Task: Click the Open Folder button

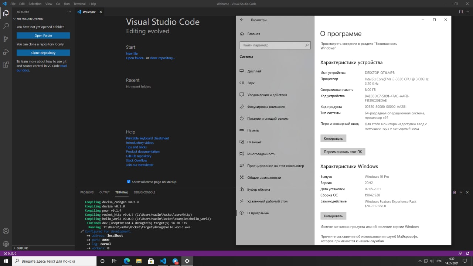Action: click(x=43, y=35)
